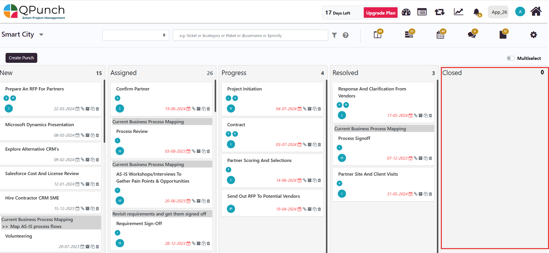Image resolution: width=549 pixels, height=253 pixels.
Task: Open the Partner Site And Client Visits card
Action: [x=368, y=174]
